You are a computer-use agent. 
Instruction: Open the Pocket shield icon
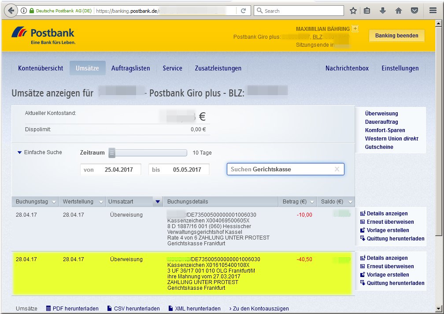tap(414, 11)
